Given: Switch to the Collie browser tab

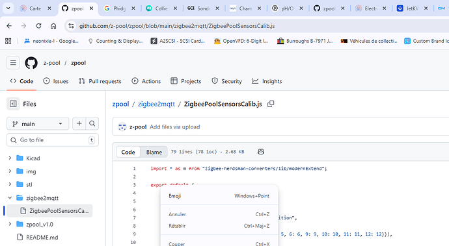Looking at the screenshot, I should pos(157,8).
